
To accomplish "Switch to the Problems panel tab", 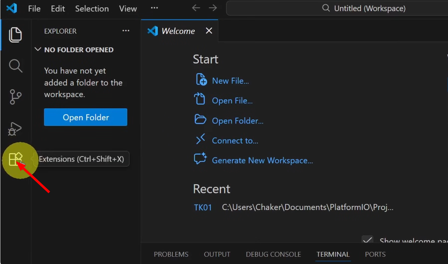I will (x=171, y=254).
